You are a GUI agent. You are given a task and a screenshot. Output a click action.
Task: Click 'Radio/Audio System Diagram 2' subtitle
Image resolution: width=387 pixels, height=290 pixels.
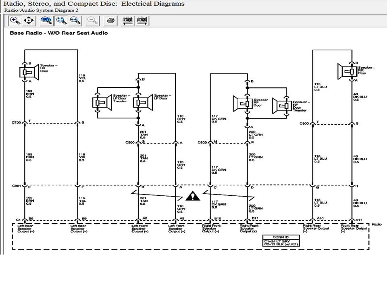(x=41, y=10)
